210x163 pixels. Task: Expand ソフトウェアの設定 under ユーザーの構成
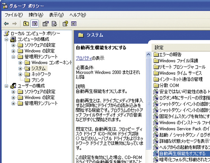point(13,92)
